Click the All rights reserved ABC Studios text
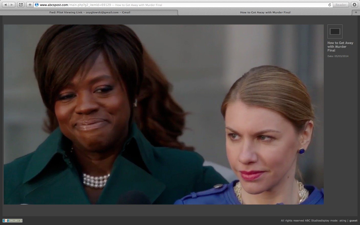The image size is (360, 225). [x=301, y=220]
